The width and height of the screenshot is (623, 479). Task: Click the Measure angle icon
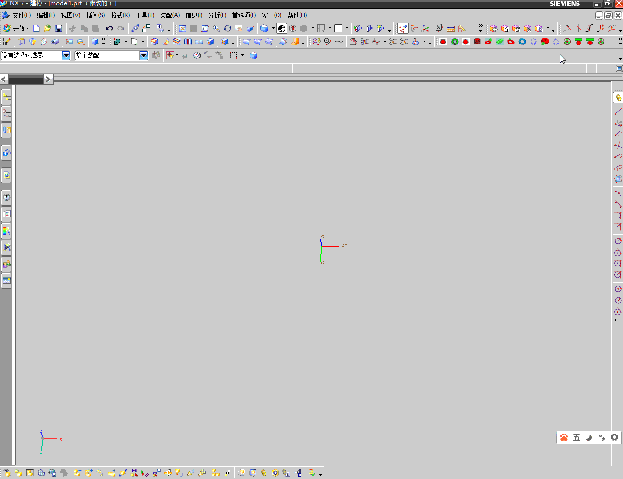coord(462,28)
